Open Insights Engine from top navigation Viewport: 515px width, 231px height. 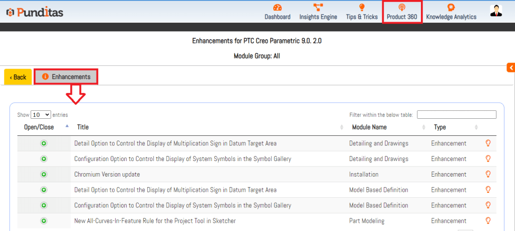click(x=318, y=8)
